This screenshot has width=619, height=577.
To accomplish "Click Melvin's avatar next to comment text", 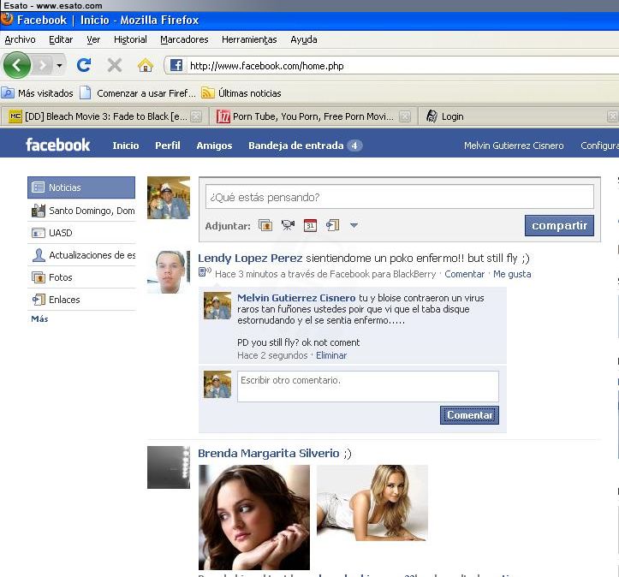I will [x=217, y=306].
